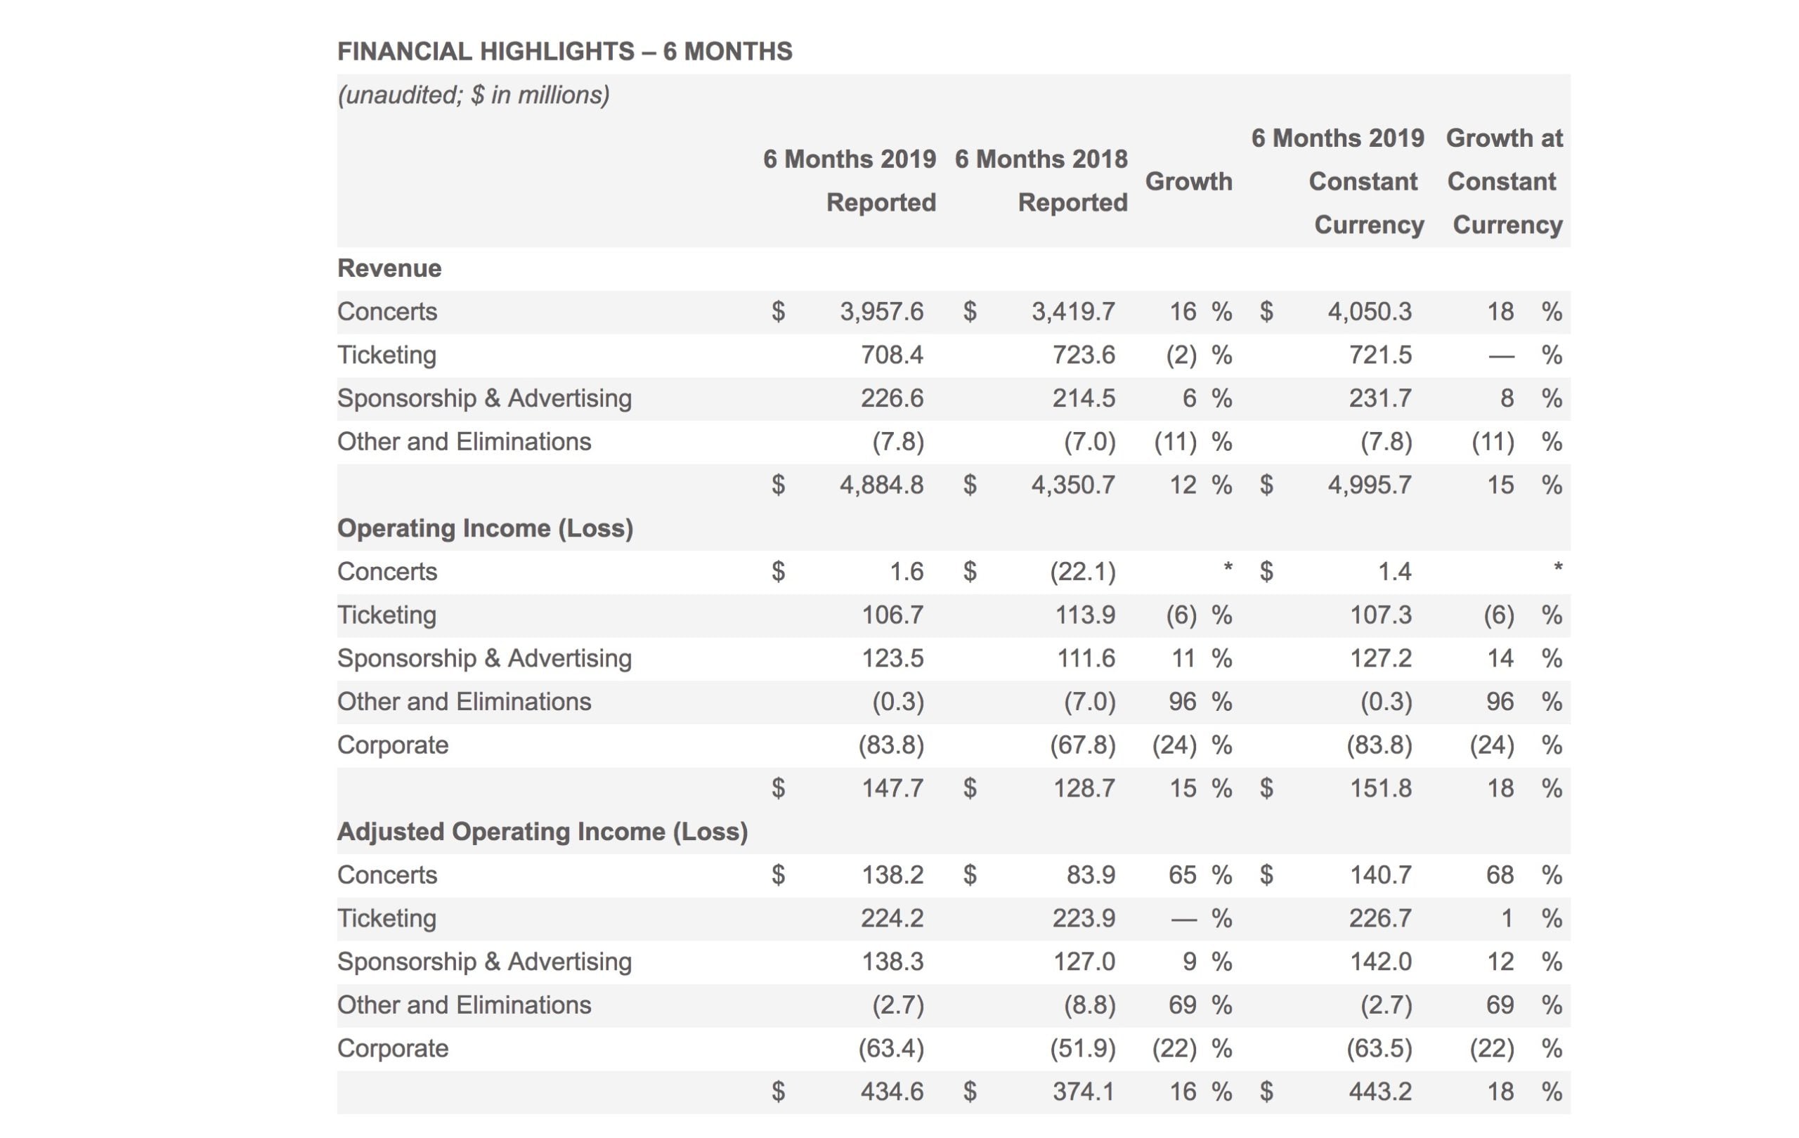Select Corporate operating loss value (67.8)
Image resolution: width=1799 pixels, height=1138 pixels.
click(x=1082, y=745)
